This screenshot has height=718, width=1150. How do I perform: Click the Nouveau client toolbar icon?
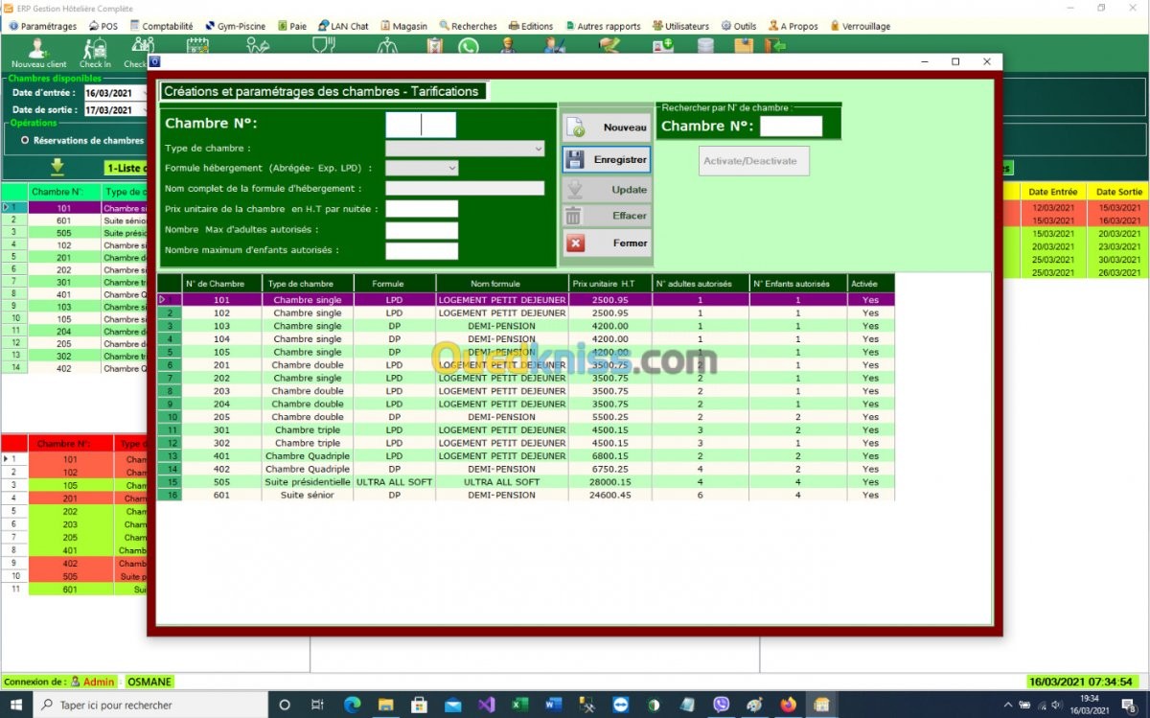[x=38, y=52]
